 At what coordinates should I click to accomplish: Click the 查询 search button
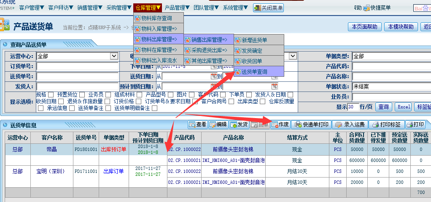[383, 107]
